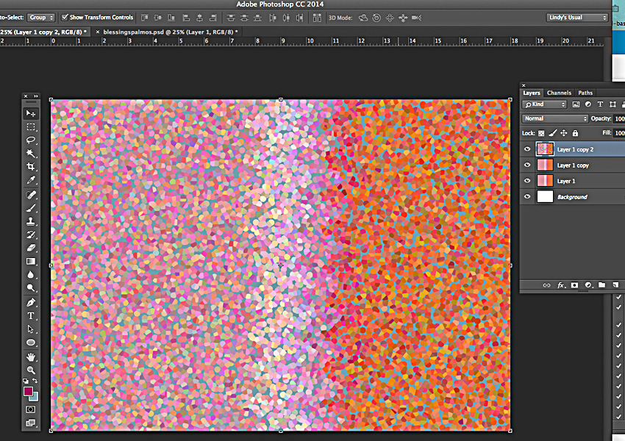Select the Eyedropper tool
This screenshot has height=441, width=625.
coord(32,180)
